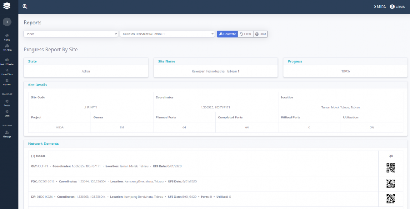
Task: Click the Network Elements section header
Action: [x=44, y=144]
